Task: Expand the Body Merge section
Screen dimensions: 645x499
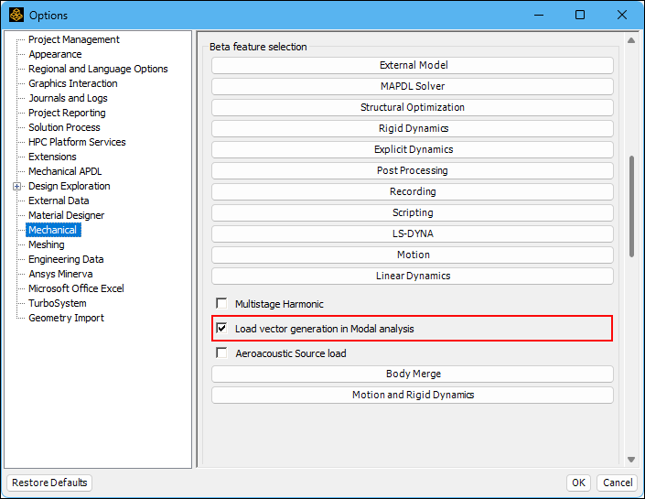Action: 413,374
